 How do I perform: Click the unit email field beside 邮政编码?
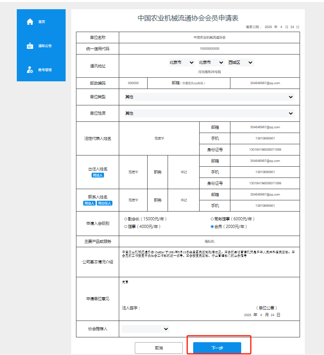(265, 83)
